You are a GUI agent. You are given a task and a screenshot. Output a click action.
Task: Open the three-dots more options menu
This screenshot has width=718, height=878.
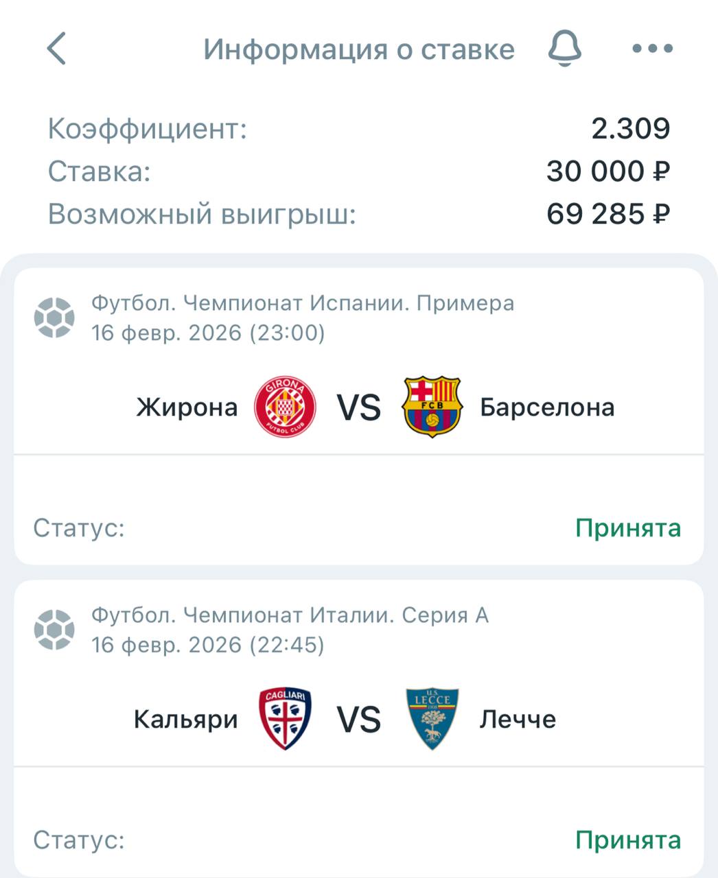click(652, 49)
